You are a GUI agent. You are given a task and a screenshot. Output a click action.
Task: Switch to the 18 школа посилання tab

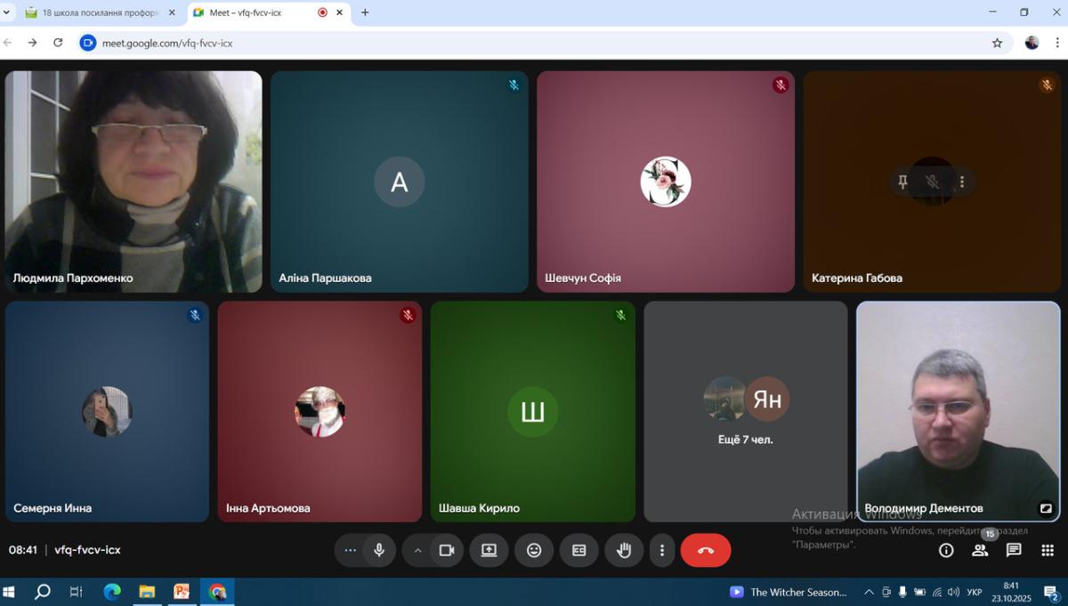[x=98, y=12]
